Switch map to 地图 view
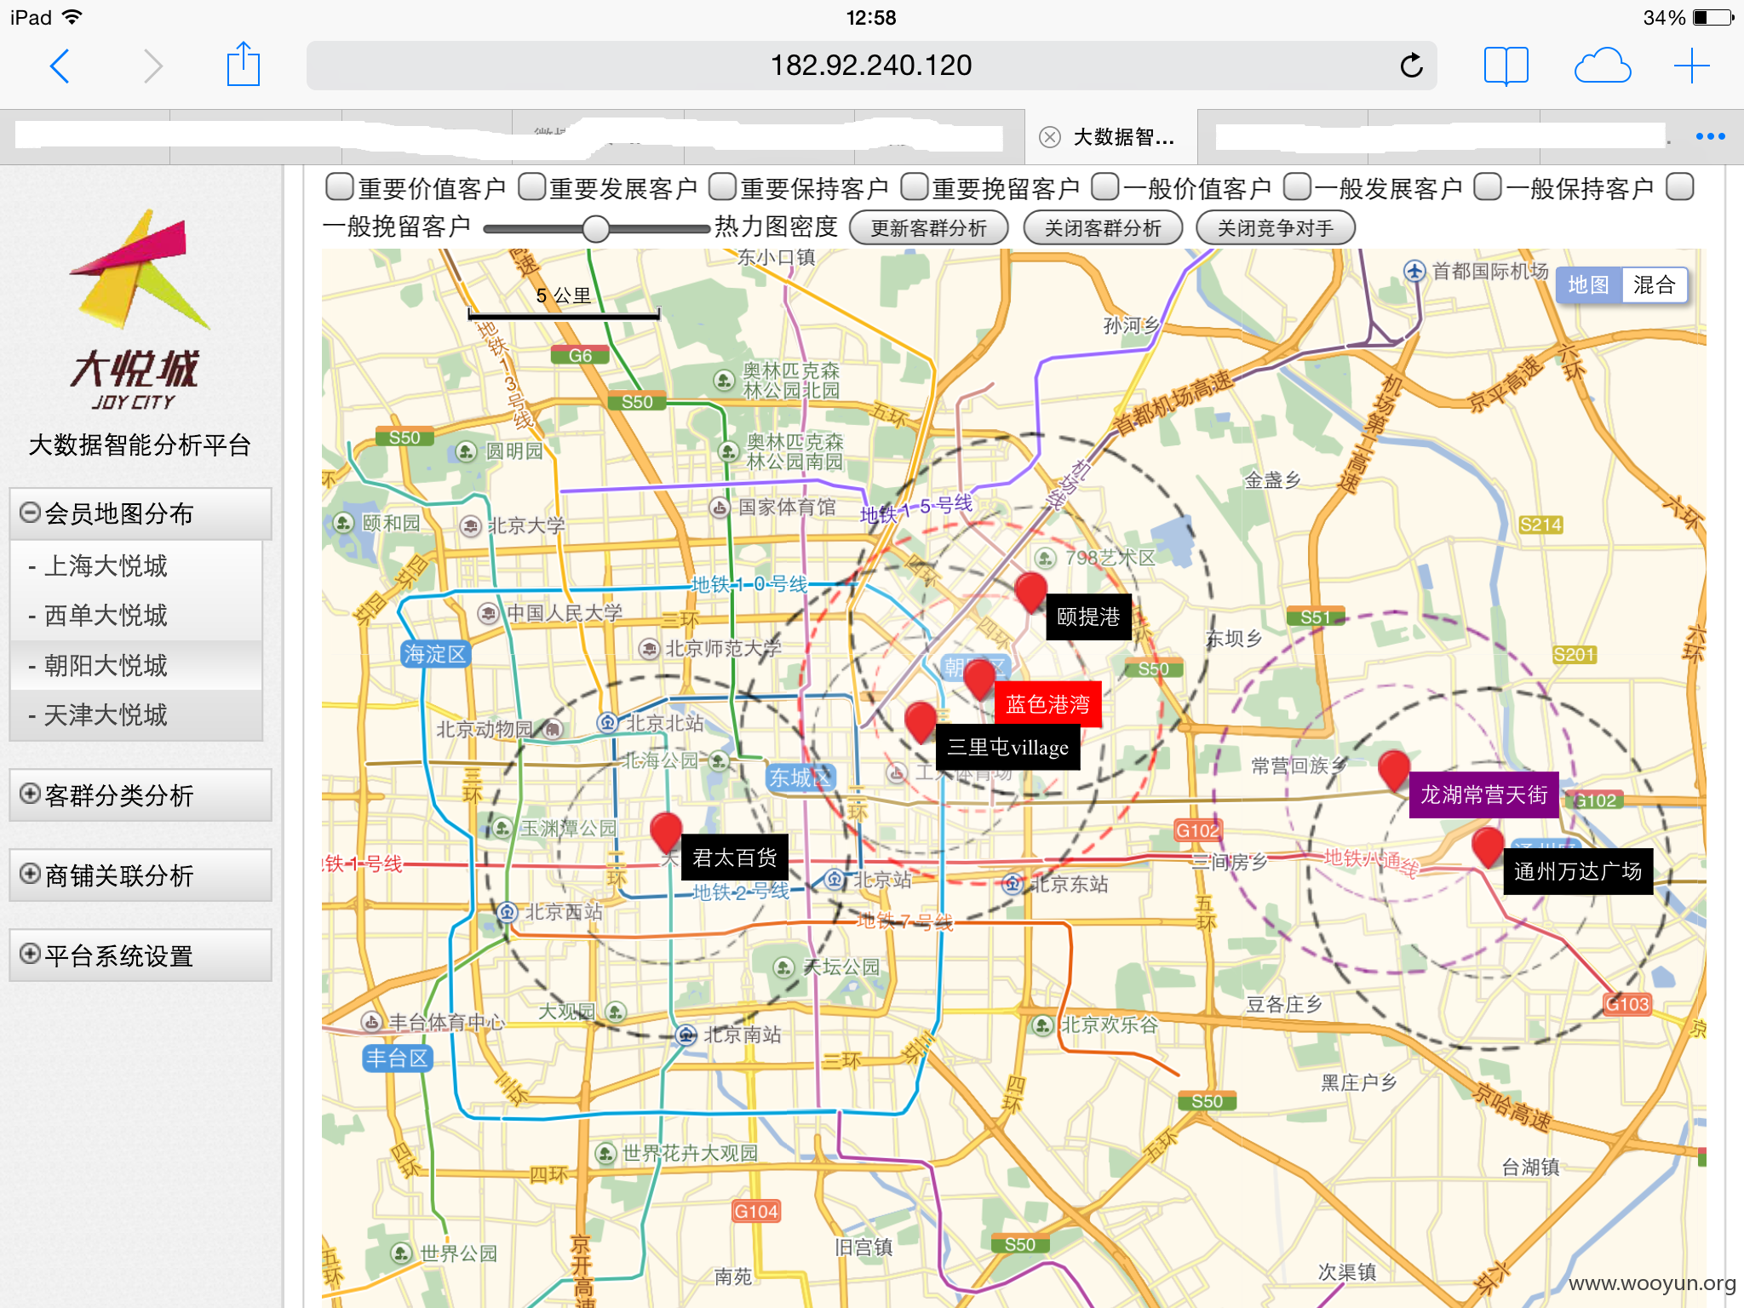The height and width of the screenshot is (1308, 1744). tap(1589, 285)
